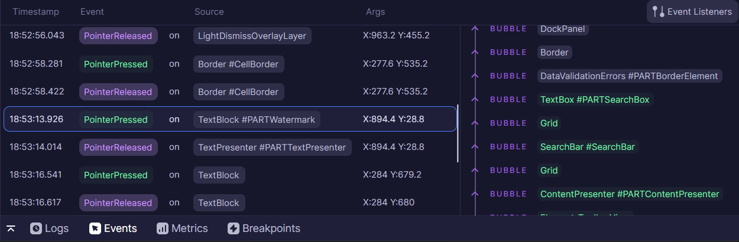Image resolution: width=739 pixels, height=242 pixels.
Task: Select TextBox #PARTSearchBox in bubble route
Action: 595,100
